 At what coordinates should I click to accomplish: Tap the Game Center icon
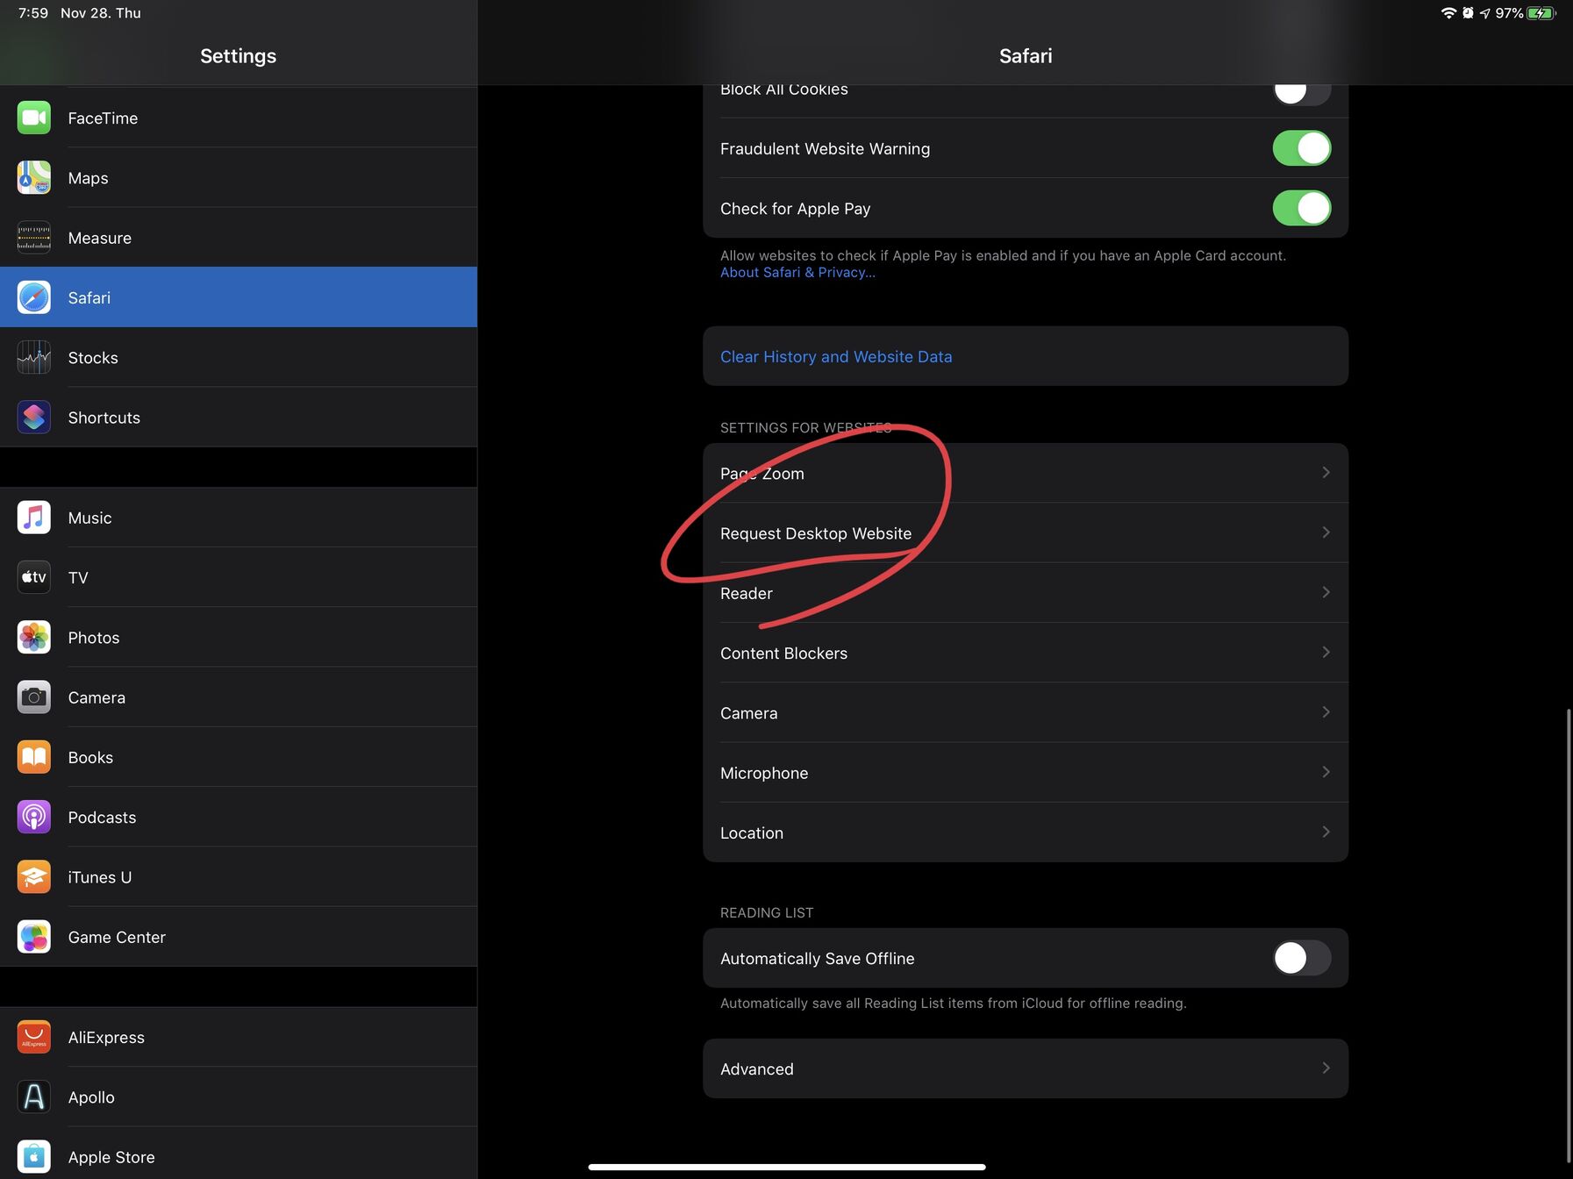click(x=34, y=937)
